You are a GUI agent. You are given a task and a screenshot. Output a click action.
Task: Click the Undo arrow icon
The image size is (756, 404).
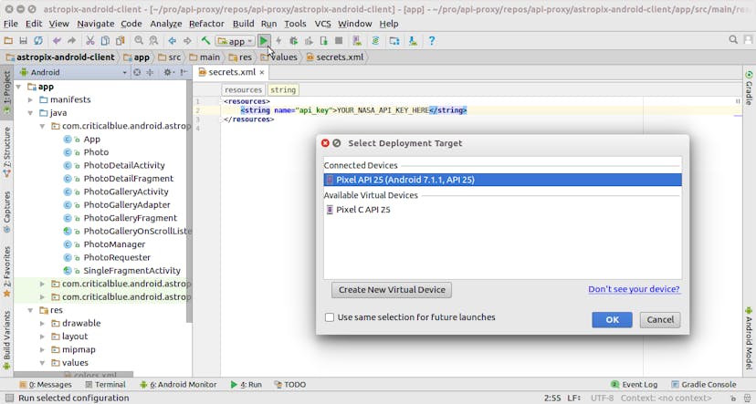click(x=57, y=41)
